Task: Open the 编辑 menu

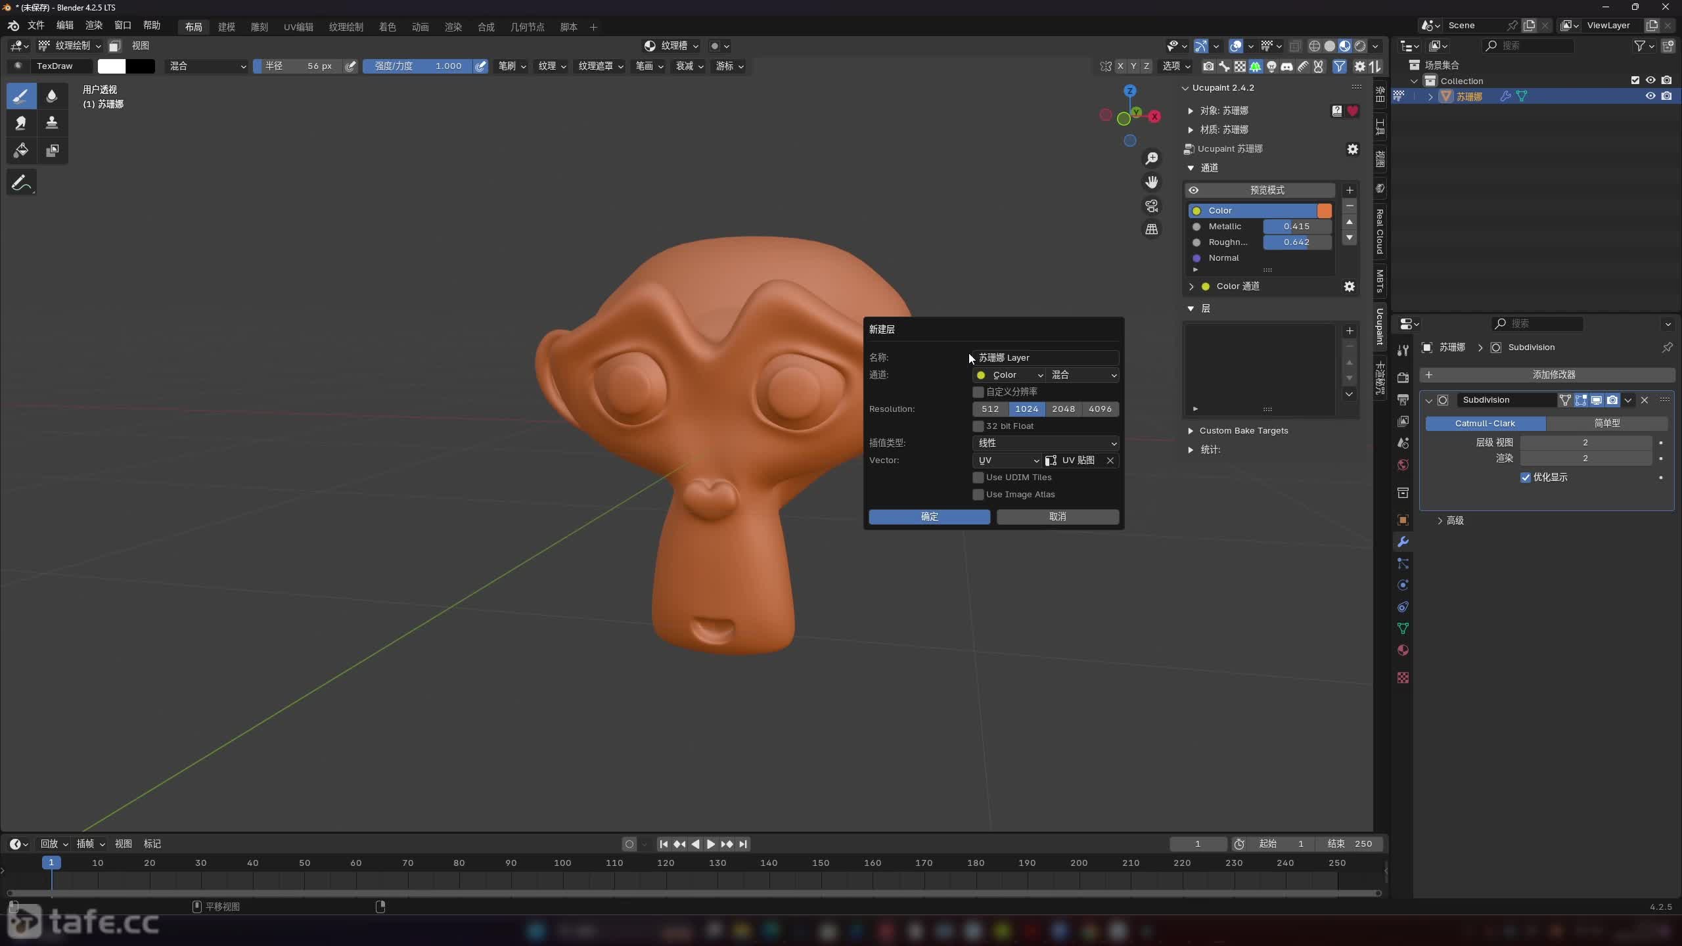Action: click(x=64, y=25)
